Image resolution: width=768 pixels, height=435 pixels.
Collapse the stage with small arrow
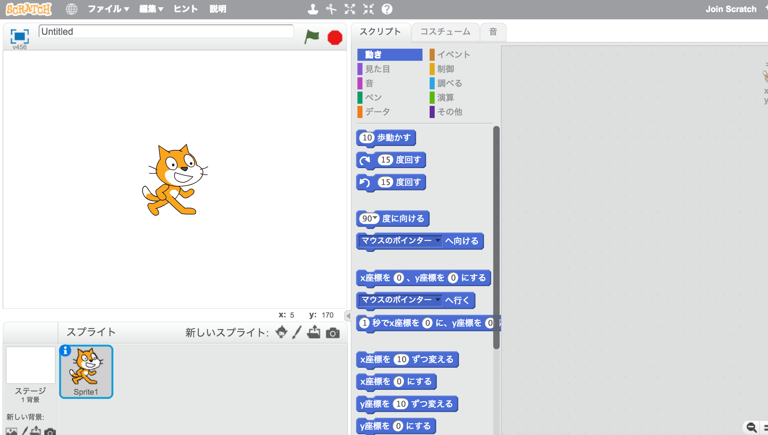point(348,315)
